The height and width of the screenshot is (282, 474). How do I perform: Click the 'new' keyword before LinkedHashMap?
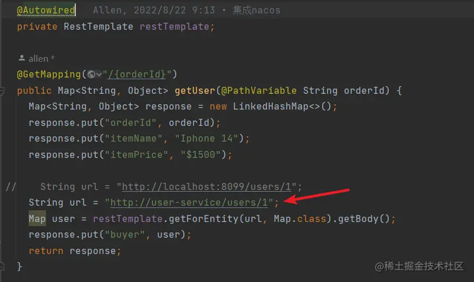tap(218, 107)
